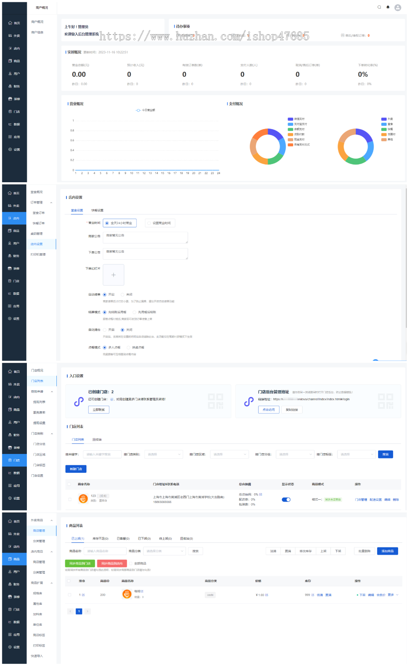Image resolution: width=409 pixels, height=666 pixels.
Task: Tick the 全部商品 checkbox
Action: (131, 563)
